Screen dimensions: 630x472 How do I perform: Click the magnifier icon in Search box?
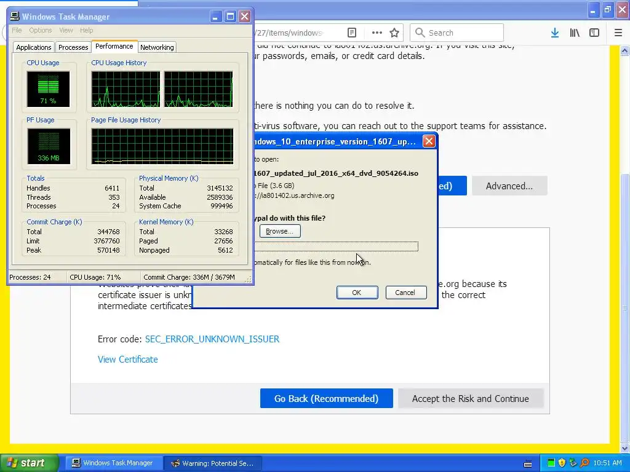(420, 33)
